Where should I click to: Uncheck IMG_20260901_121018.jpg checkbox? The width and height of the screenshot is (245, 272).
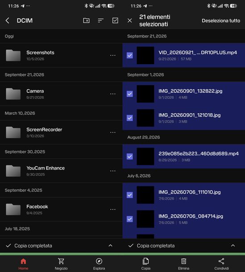pos(130,118)
